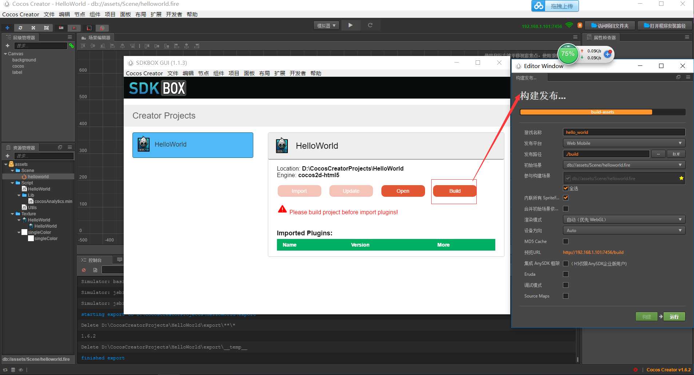The height and width of the screenshot is (375, 694).
Task: Enable merge initial scene dependencies checkbox
Action: coord(566,208)
